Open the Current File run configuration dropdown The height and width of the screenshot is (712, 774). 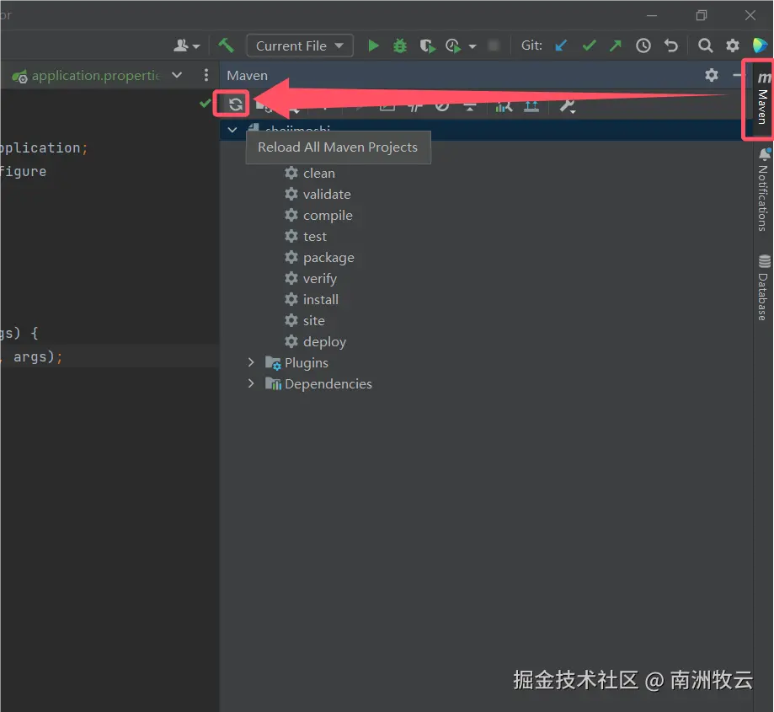(299, 46)
